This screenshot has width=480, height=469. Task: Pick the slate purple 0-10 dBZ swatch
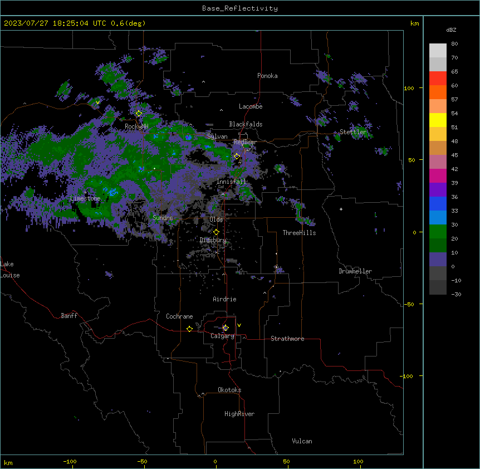coord(438,260)
